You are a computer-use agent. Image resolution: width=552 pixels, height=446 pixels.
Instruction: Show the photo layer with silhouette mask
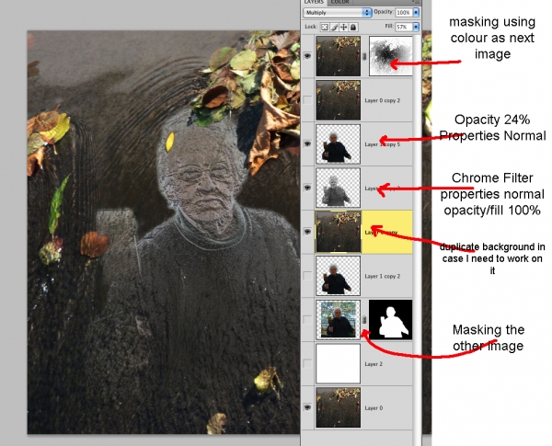pos(307,320)
